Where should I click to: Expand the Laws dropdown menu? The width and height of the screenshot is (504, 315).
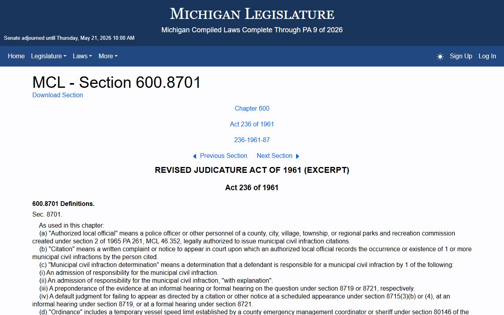[82, 56]
